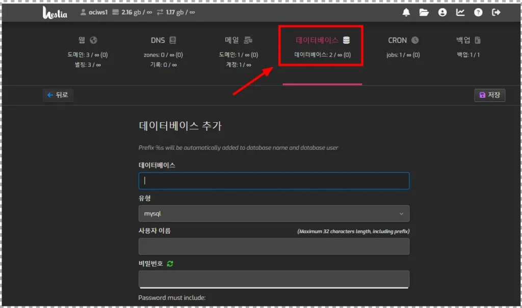Generate password with green refresh icon
522x308 pixels.
pyautogui.click(x=170, y=264)
